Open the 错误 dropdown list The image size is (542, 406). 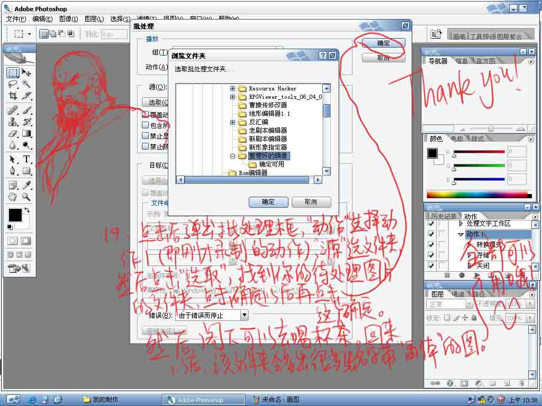pyautogui.click(x=244, y=315)
